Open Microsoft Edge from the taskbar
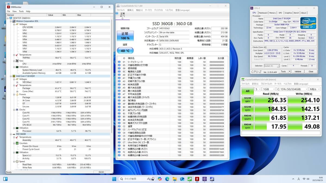Screen dimensions: 326x183 click(x=167, y=179)
